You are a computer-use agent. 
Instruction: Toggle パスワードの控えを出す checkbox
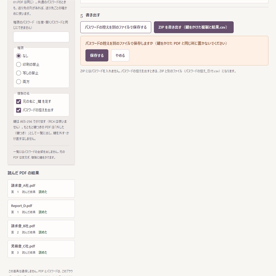[x=19, y=110]
